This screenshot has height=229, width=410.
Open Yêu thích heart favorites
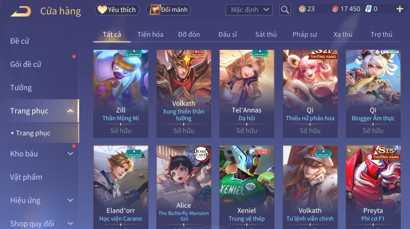[x=117, y=10]
